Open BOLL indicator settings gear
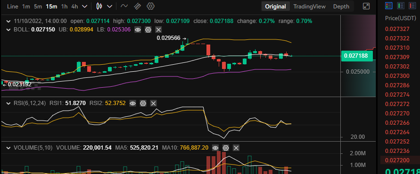420x174 pixels. point(148,30)
